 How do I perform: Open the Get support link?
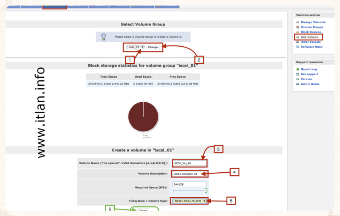[x=309, y=74]
